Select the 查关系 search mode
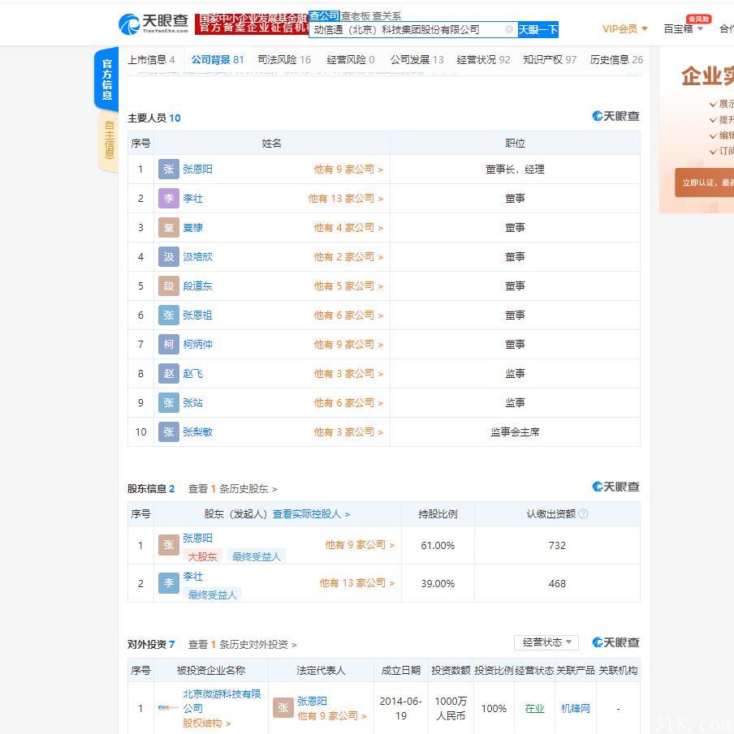This screenshot has width=734, height=734. point(386,16)
